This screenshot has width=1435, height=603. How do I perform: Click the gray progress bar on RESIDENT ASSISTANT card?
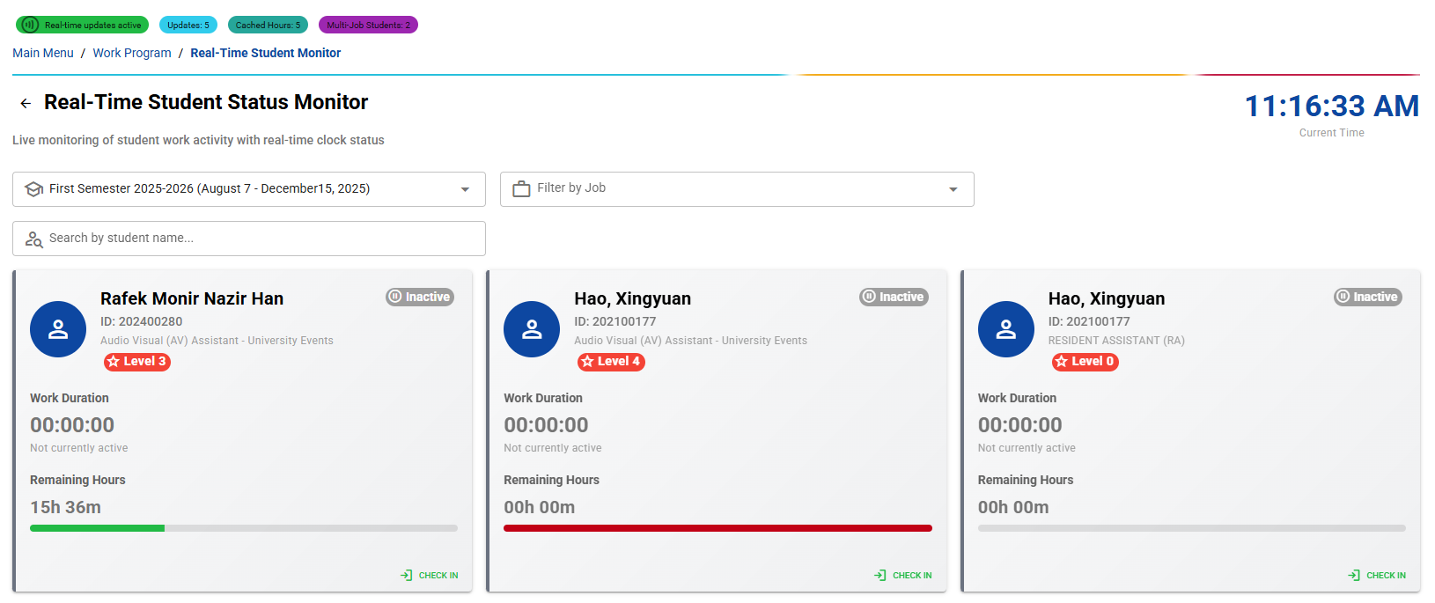pyautogui.click(x=1192, y=528)
